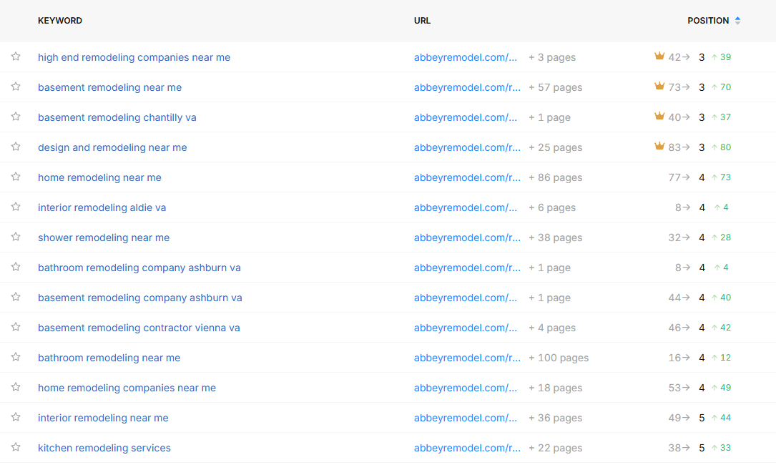Screen dimensions: 776x470
Task: Star the 'basement remodeling near me' keyword
Action: 16,87
